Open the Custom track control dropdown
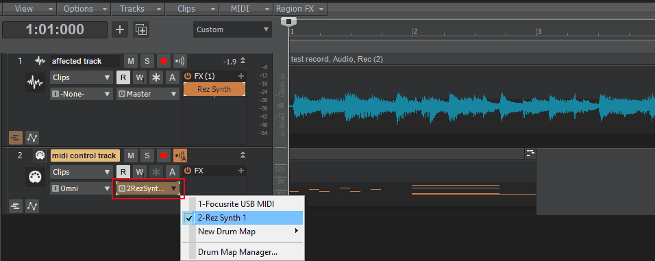The width and height of the screenshot is (655, 261). click(232, 29)
